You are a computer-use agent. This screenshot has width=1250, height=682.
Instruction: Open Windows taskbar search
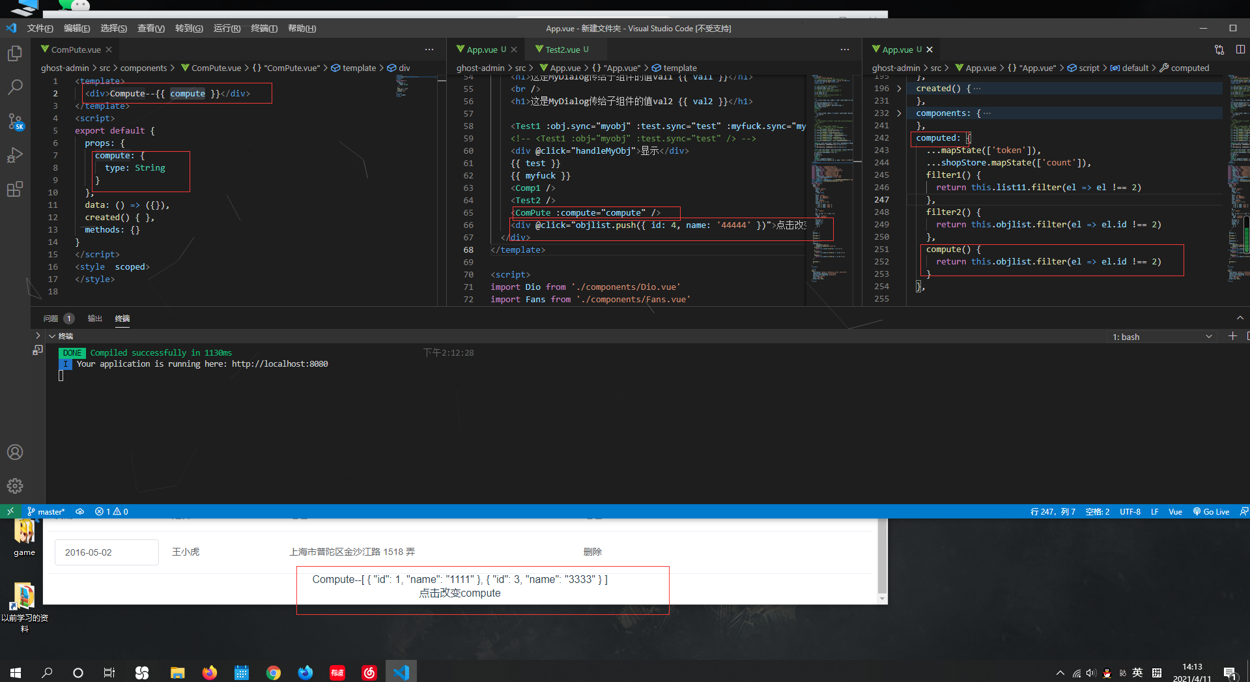click(47, 672)
